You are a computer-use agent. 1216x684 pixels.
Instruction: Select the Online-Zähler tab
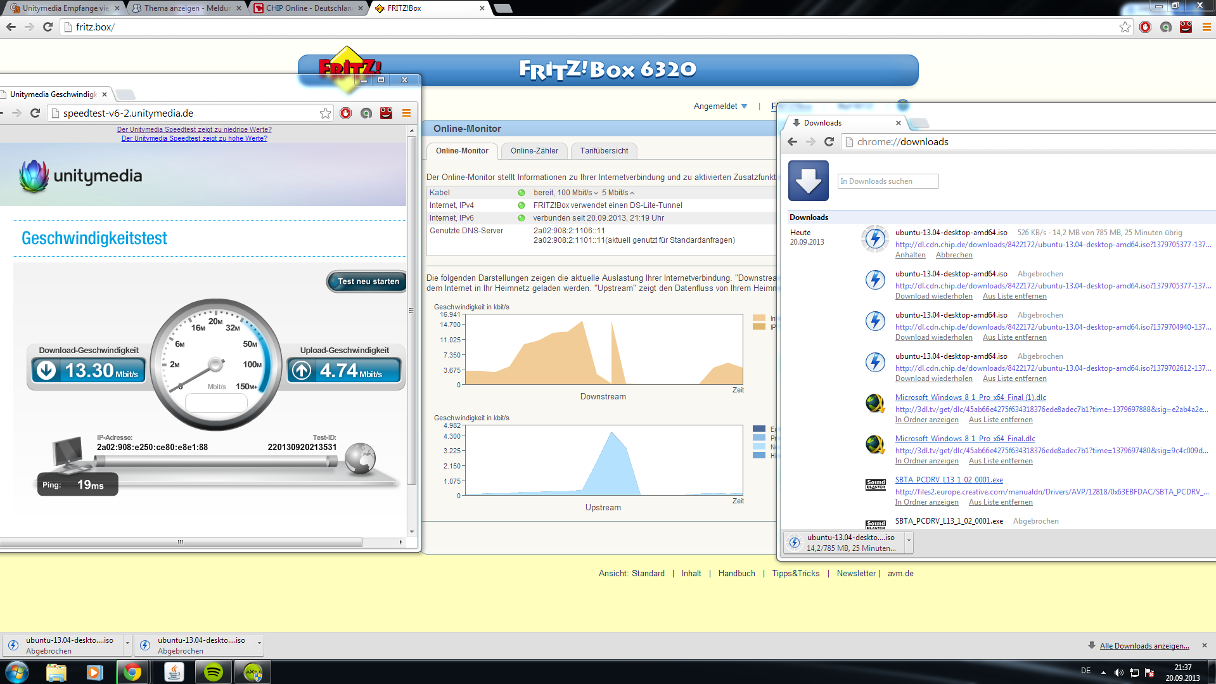click(x=534, y=151)
